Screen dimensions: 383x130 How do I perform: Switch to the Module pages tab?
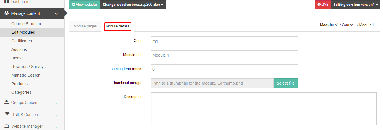85,26
